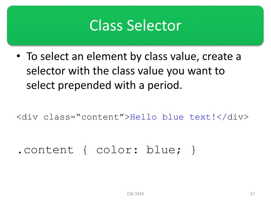
Task: Click the blue 'Hello' word
Action: (x=143, y=117)
